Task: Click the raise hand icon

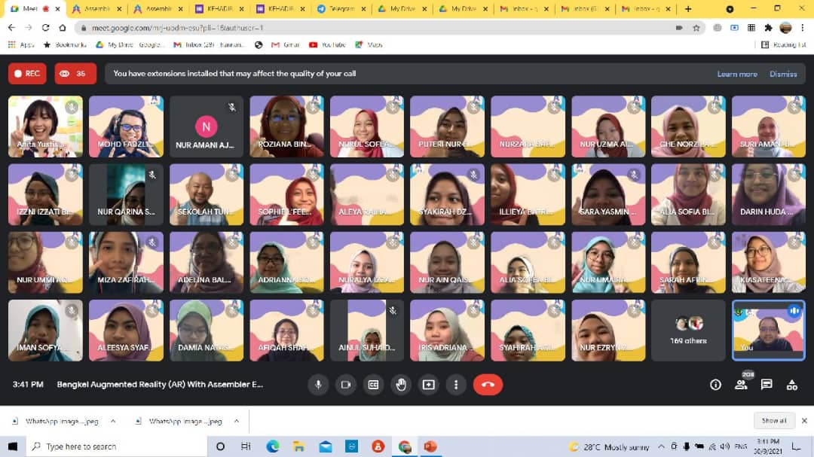Action: [x=401, y=384]
